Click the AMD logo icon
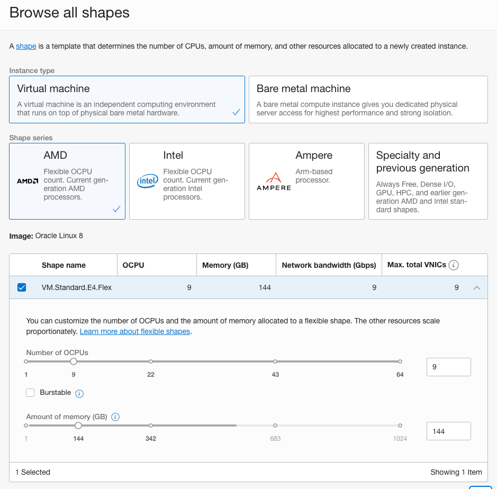Viewport: 497px width, 489px height. pyautogui.click(x=28, y=181)
